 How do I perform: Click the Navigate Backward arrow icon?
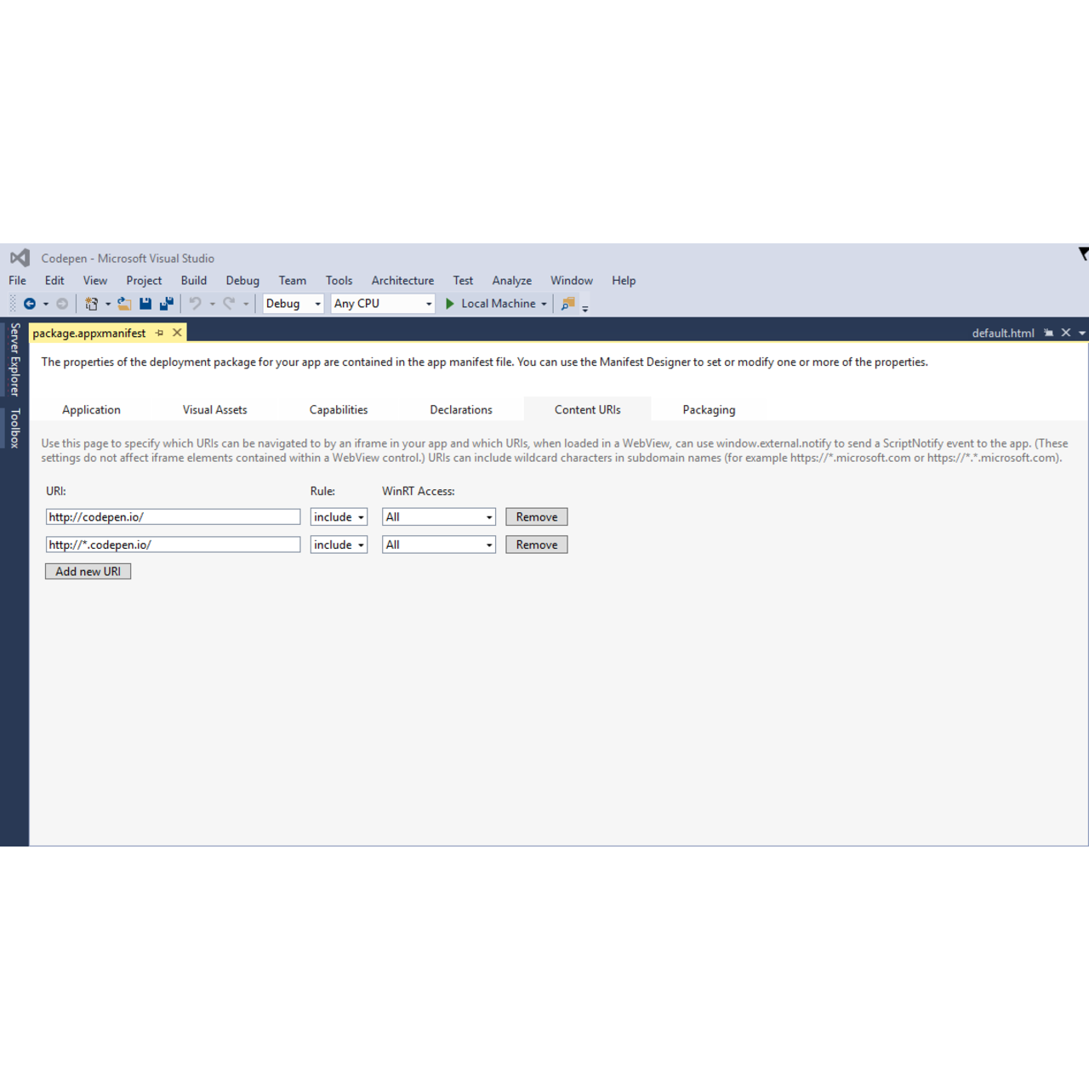[x=30, y=304]
